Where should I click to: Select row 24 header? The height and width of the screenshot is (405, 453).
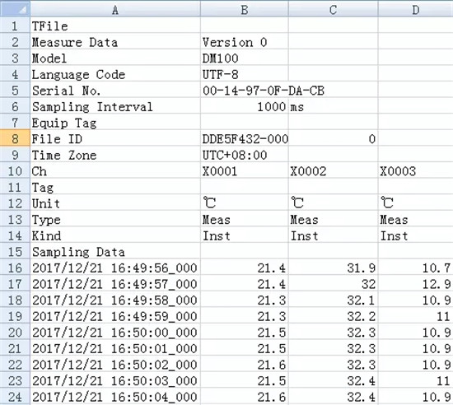(15, 396)
